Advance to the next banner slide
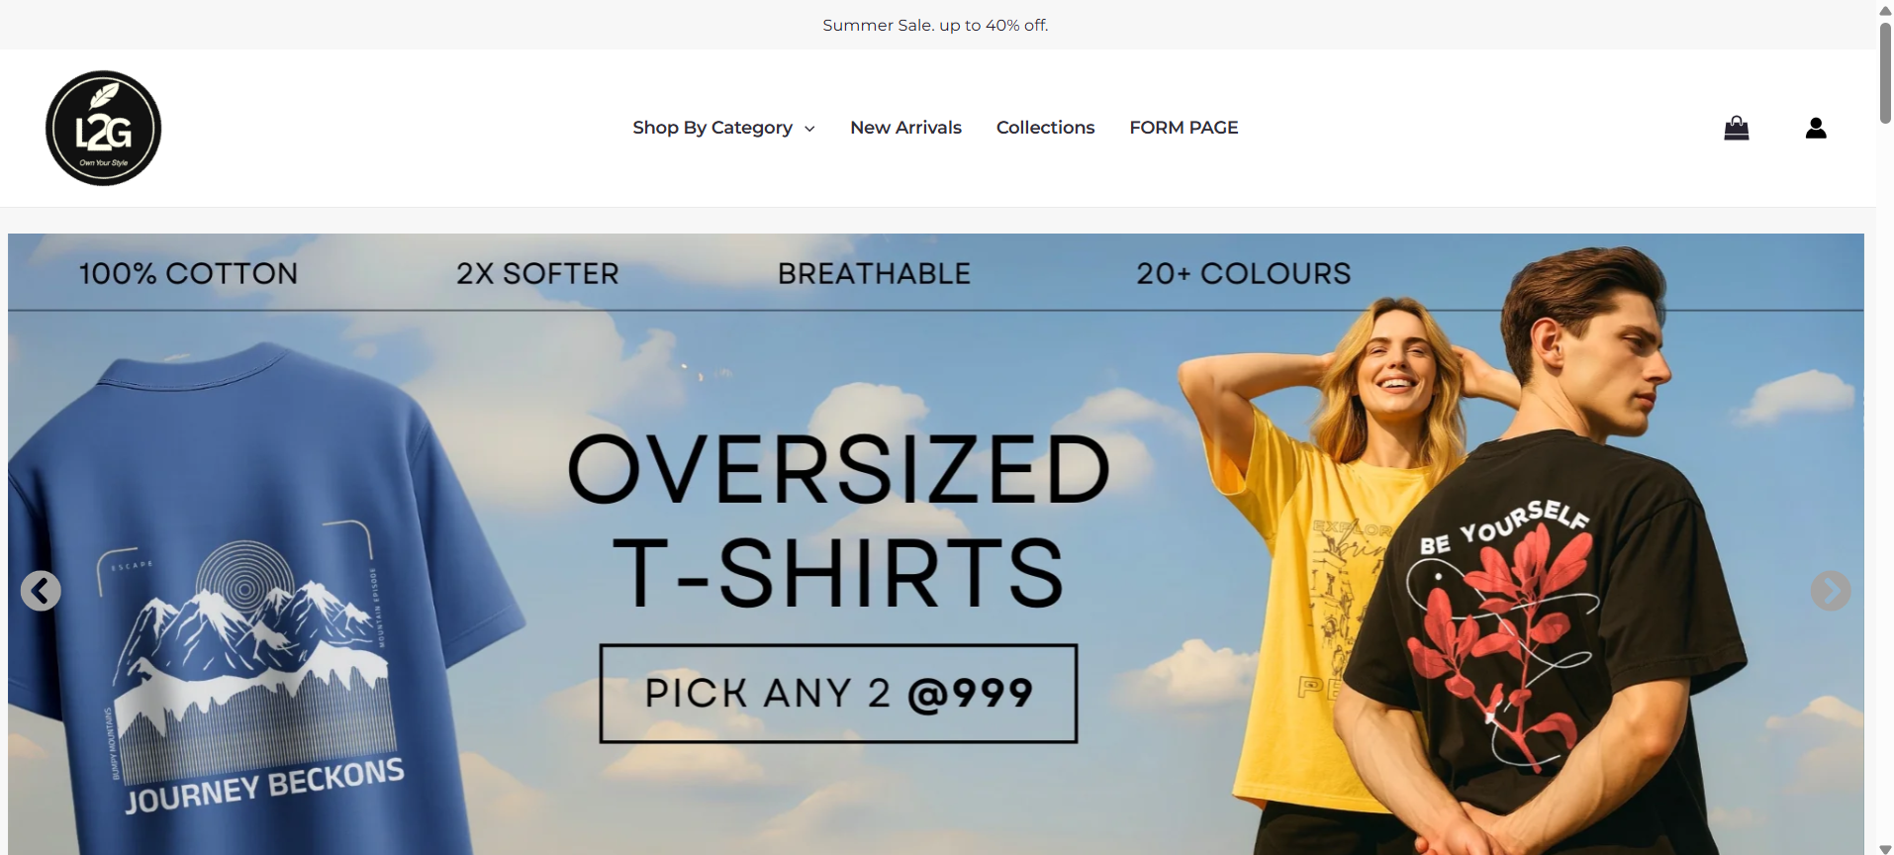 tap(1830, 591)
